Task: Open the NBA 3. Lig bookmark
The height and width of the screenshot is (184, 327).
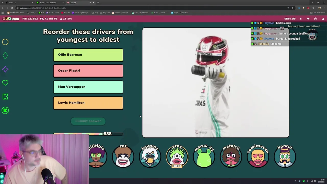Action: (80, 13)
